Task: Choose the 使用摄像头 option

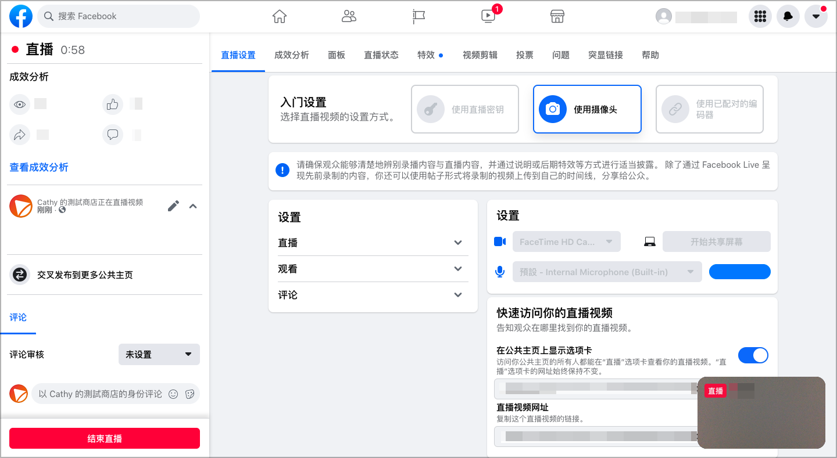Action: click(x=587, y=109)
